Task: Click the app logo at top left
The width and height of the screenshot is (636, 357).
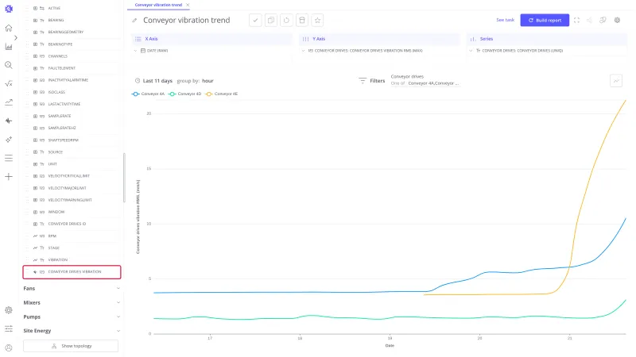Action: pyautogui.click(x=9, y=9)
